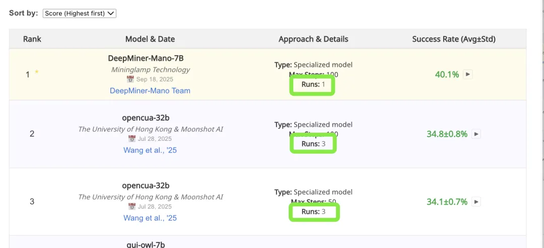Open Wang et al. link in rank 3 row

click(x=150, y=218)
